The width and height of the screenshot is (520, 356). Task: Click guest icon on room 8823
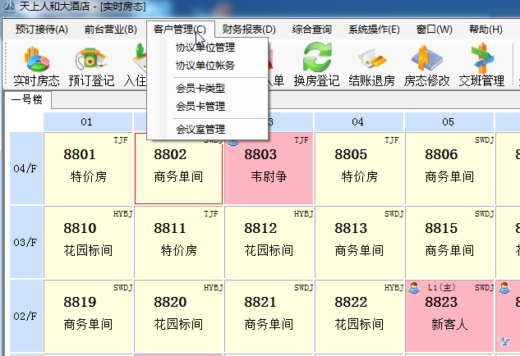[413, 288]
